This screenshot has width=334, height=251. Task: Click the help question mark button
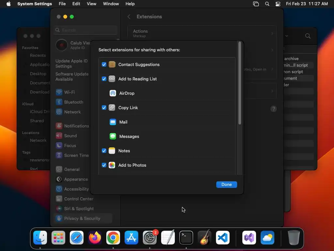coord(274,109)
